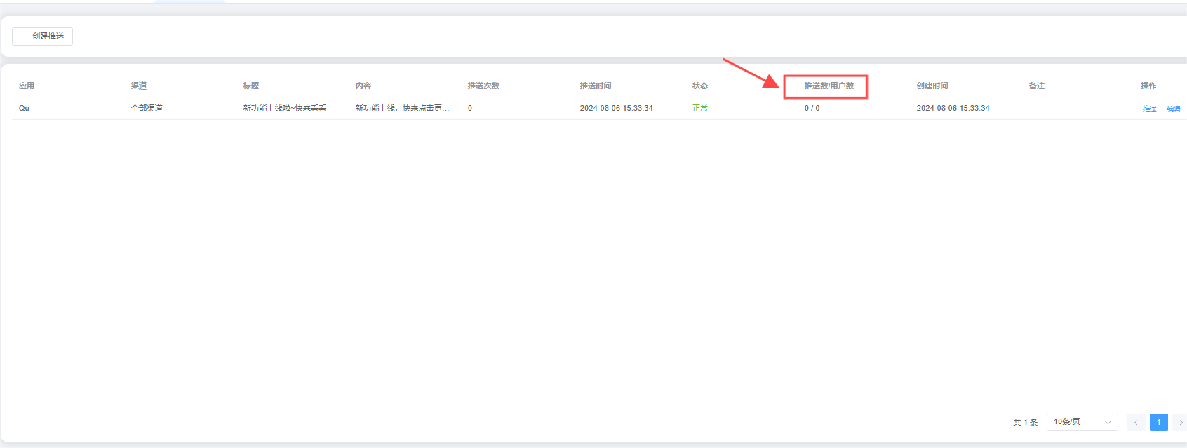Image resolution: width=1187 pixels, height=448 pixels.
Task: Click the green 正常 status text
Action: [x=699, y=108]
